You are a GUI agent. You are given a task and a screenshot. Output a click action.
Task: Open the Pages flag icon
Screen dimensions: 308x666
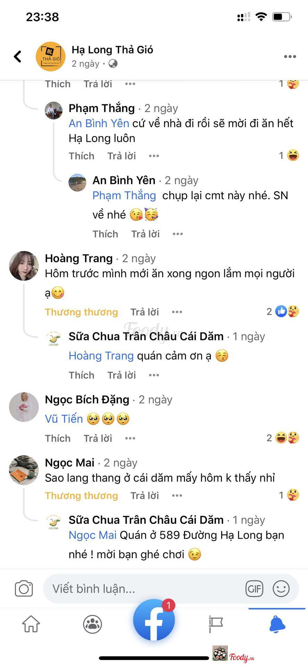(215, 624)
